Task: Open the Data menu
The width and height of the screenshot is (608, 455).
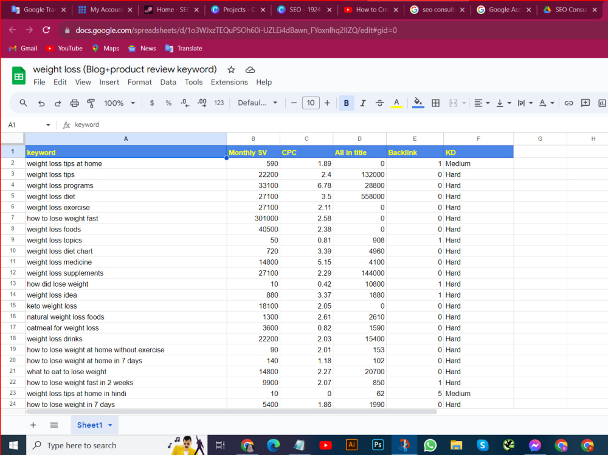Action: coord(168,82)
